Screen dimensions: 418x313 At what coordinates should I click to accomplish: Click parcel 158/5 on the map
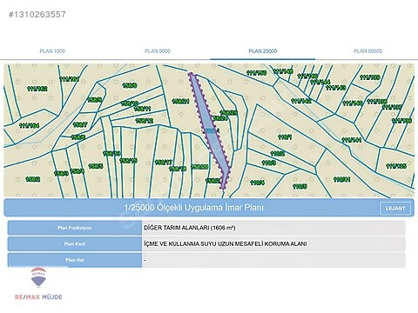pyautogui.click(x=96, y=166)
